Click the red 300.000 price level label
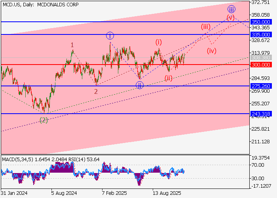This screenshot has height=198, width=277. pos(261,65)
